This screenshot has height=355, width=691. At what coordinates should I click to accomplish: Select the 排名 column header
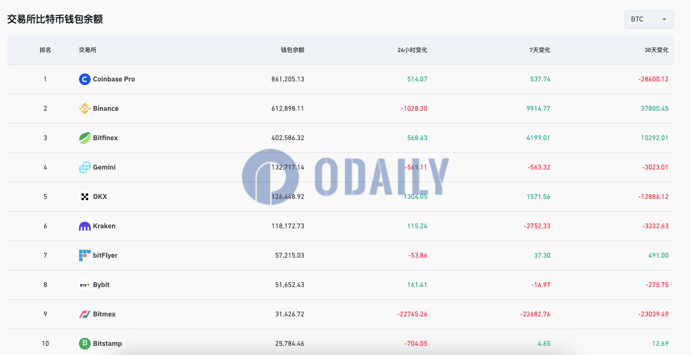point(45,50)
